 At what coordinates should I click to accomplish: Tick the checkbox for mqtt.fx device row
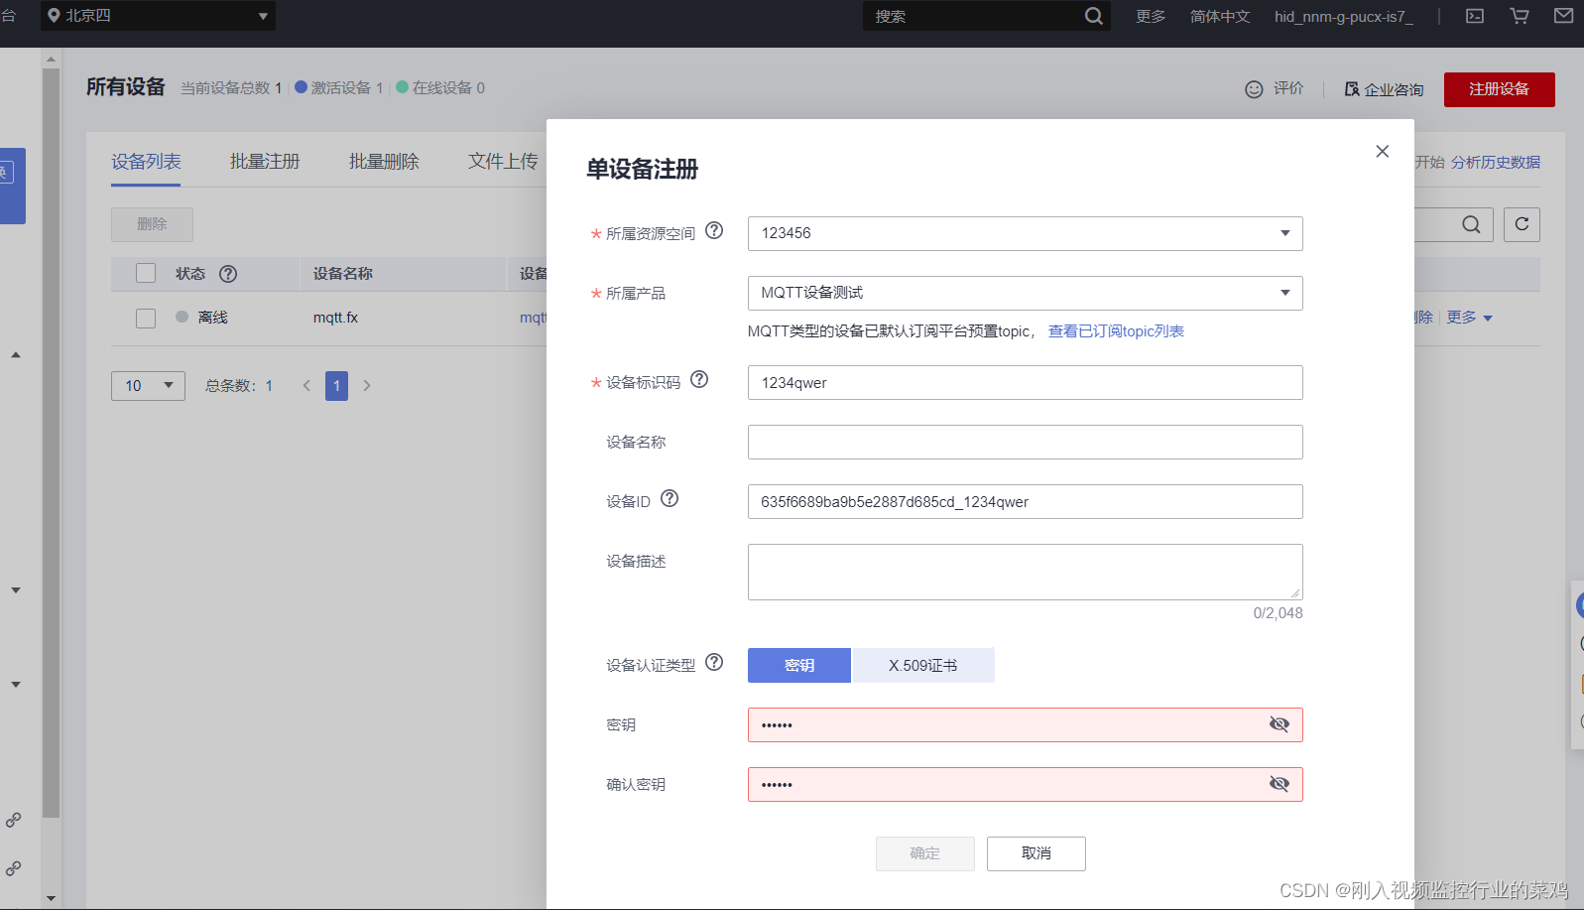(x=146, y=318)
